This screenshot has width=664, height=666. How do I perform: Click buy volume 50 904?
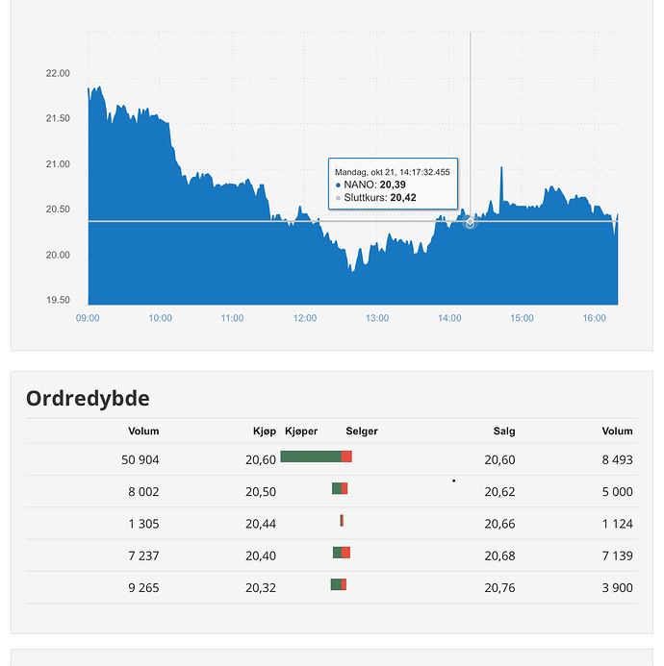(x=140, y=460)
